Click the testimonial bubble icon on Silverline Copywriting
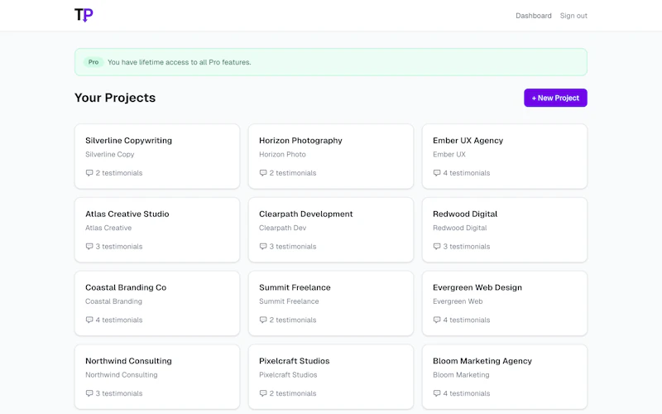 [x=89, y=173]
